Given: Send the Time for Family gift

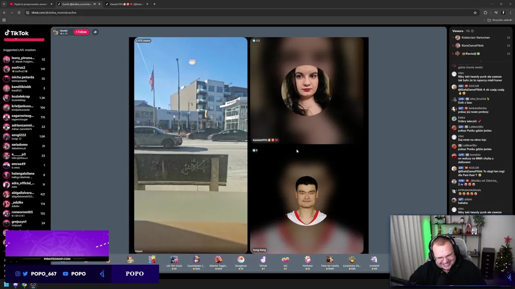Looking at the screenshot, I should [330, 263].
